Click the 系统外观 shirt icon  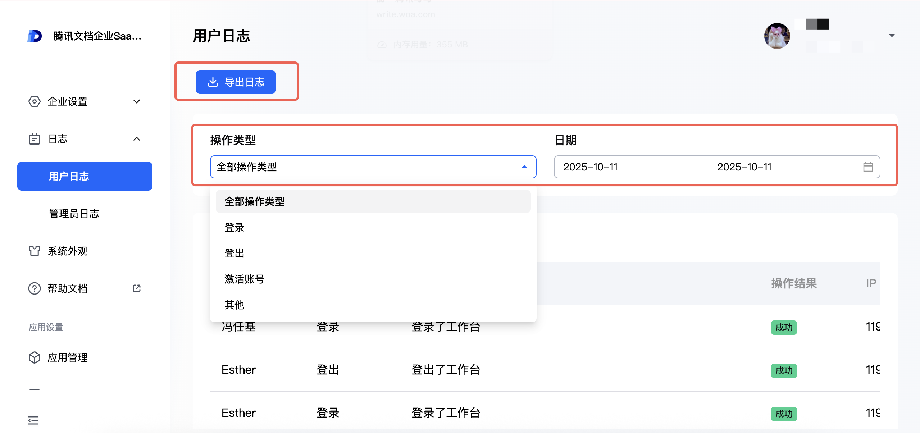click(35, 251)
